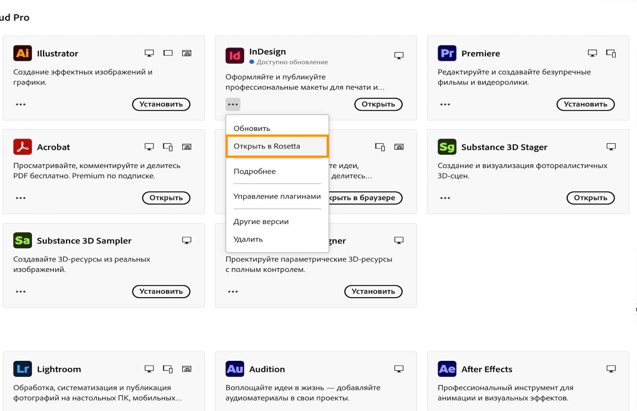This screenshot has height=411, width=637.
Task: Click the Substance 3D Stager Sg icon
Action: [447, 147]
